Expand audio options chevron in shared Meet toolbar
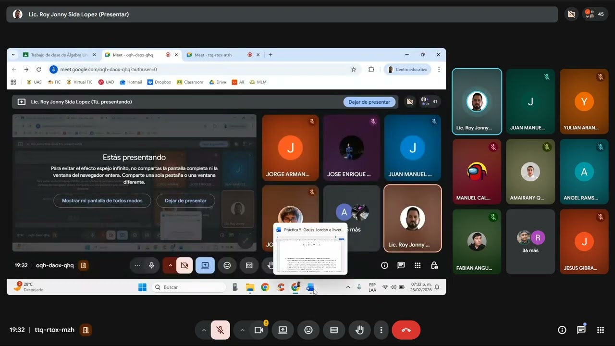Screen dimensions: 615x346 tap(170, 265)
